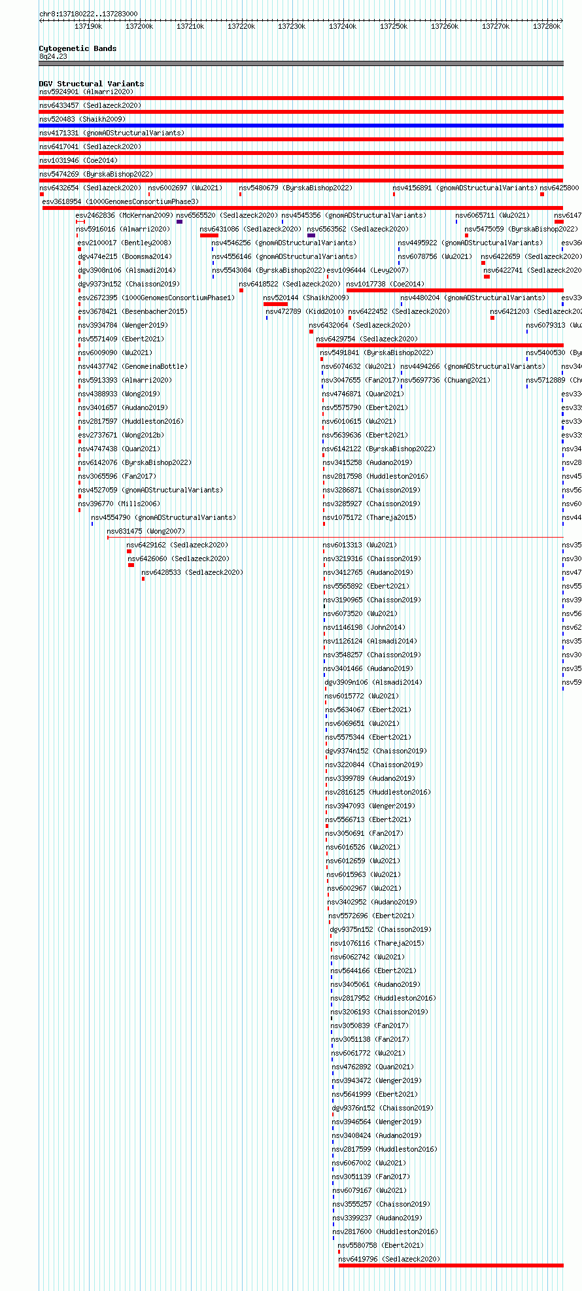This screenshot has height=1291, width=582.
Task: Click nsv6418522 (Sedlazeck2020) label
Action: tap(290, 284)
